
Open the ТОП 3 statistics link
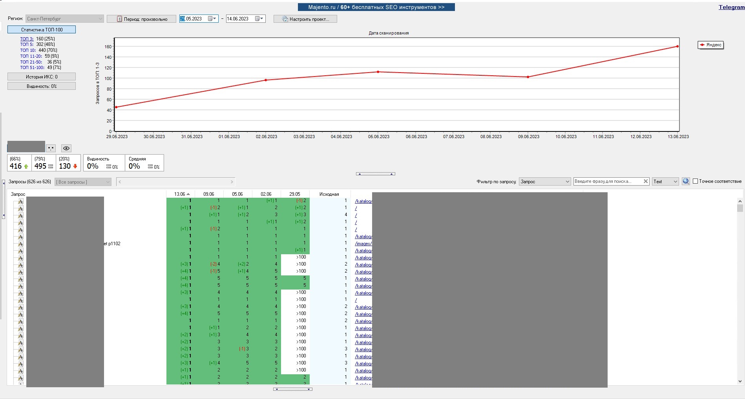[27, 39]
